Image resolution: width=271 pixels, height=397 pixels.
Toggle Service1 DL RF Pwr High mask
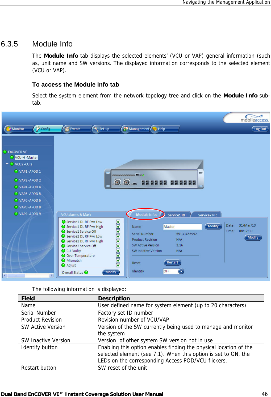click(x=118, y=227)
